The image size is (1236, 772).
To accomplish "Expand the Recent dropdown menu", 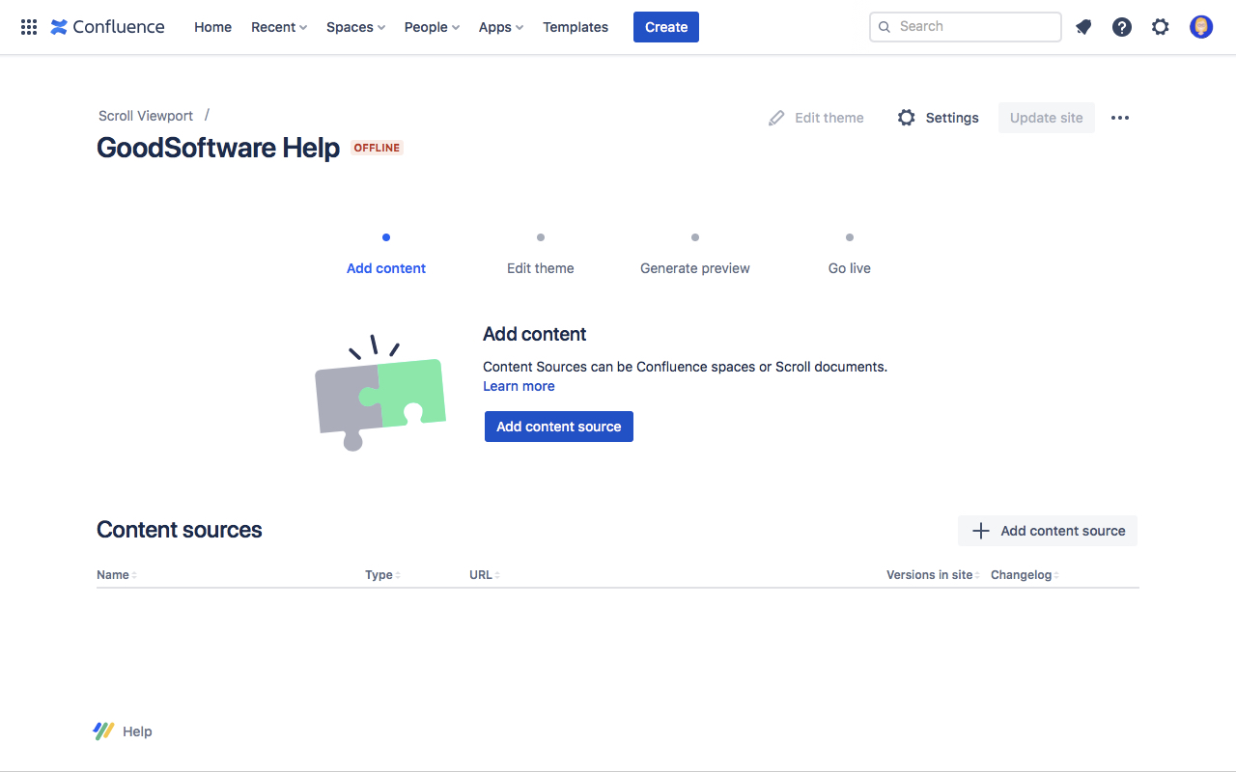I will [279, 27].
